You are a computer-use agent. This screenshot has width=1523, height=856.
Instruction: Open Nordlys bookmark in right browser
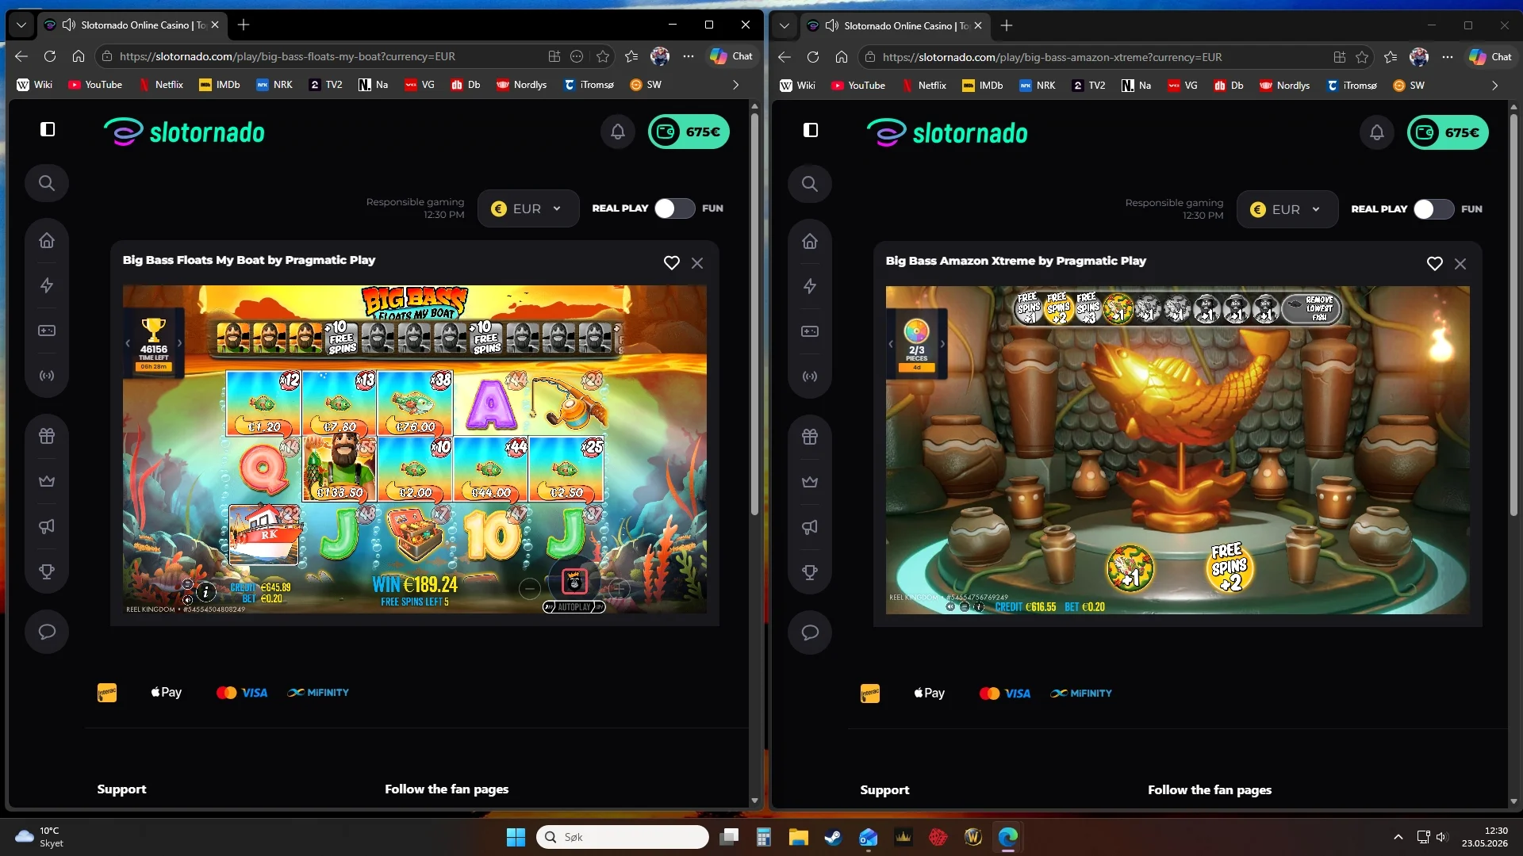click(x=1285, y=86)
